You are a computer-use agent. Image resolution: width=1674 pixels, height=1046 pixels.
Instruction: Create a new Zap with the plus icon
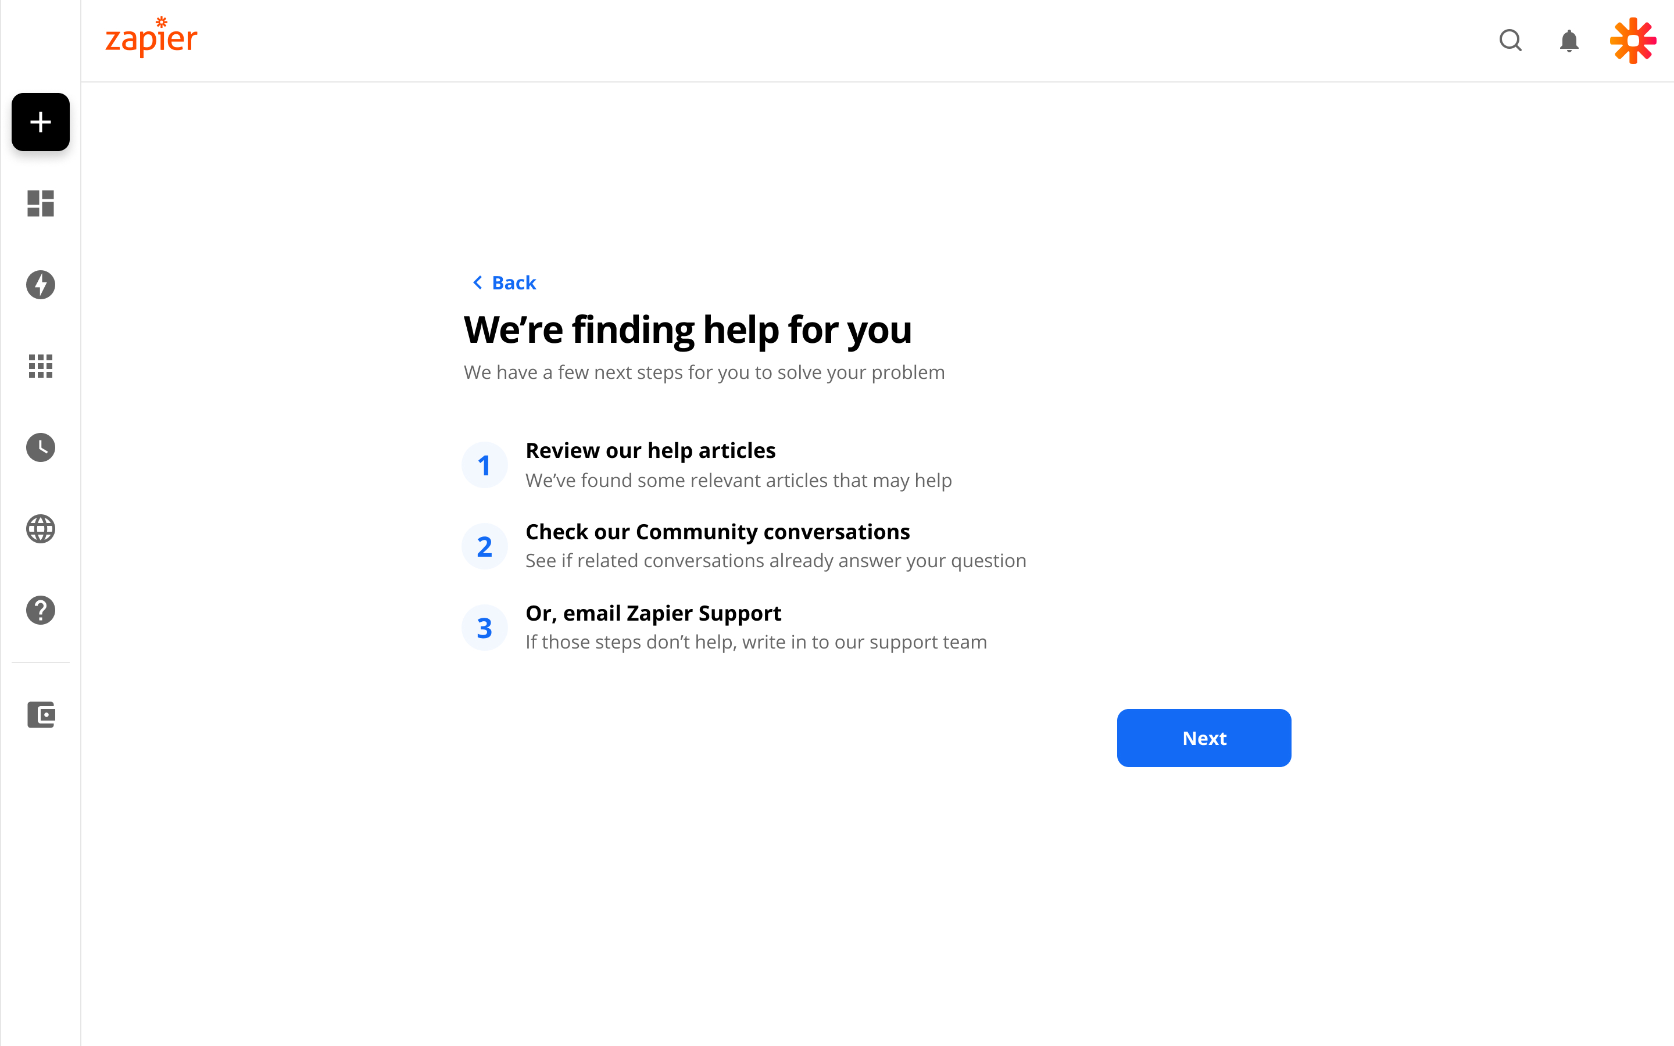(40, 123)
